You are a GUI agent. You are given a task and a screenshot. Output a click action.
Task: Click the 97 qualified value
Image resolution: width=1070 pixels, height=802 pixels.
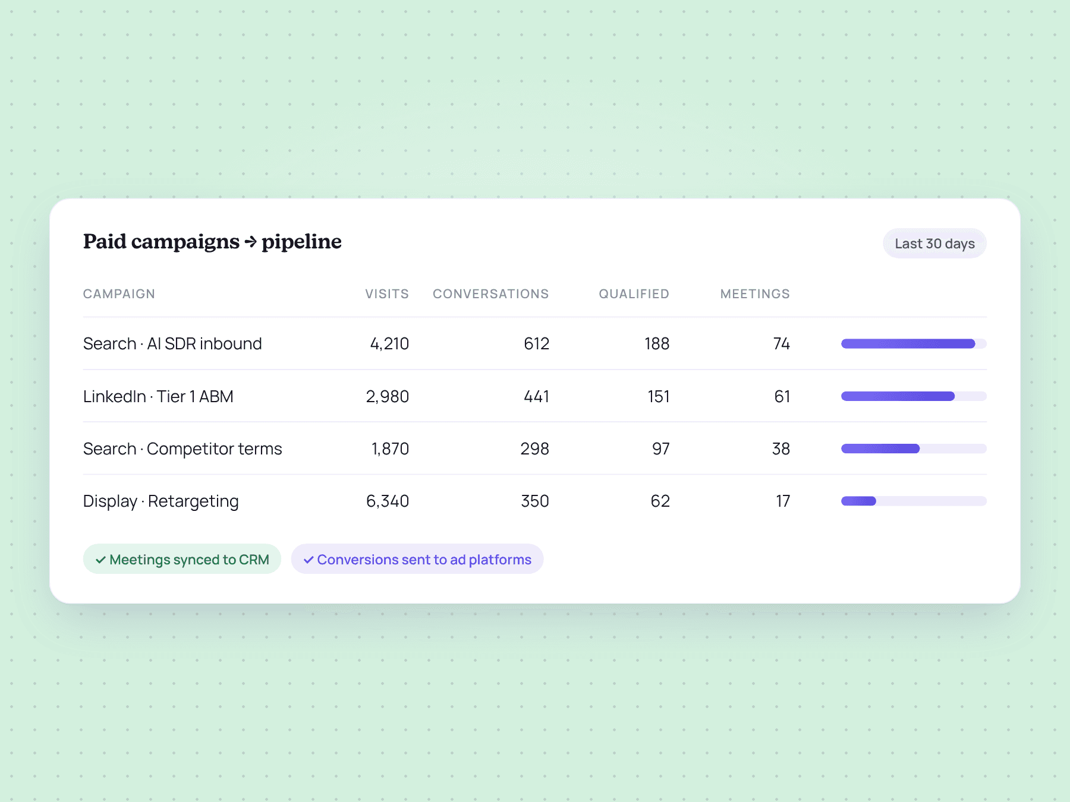coord(661,449)
